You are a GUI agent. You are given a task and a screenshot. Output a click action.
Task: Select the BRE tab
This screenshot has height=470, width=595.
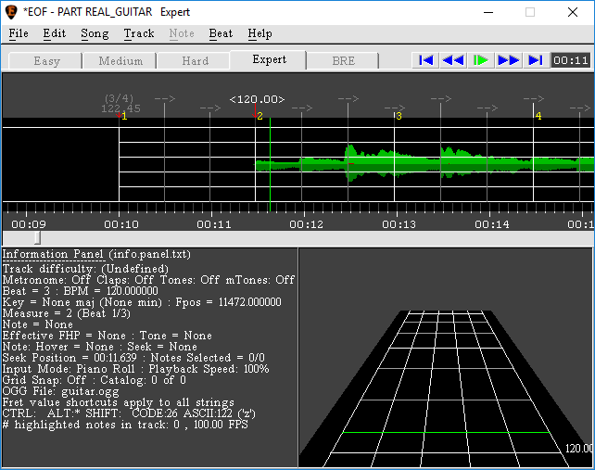(342, 61)
